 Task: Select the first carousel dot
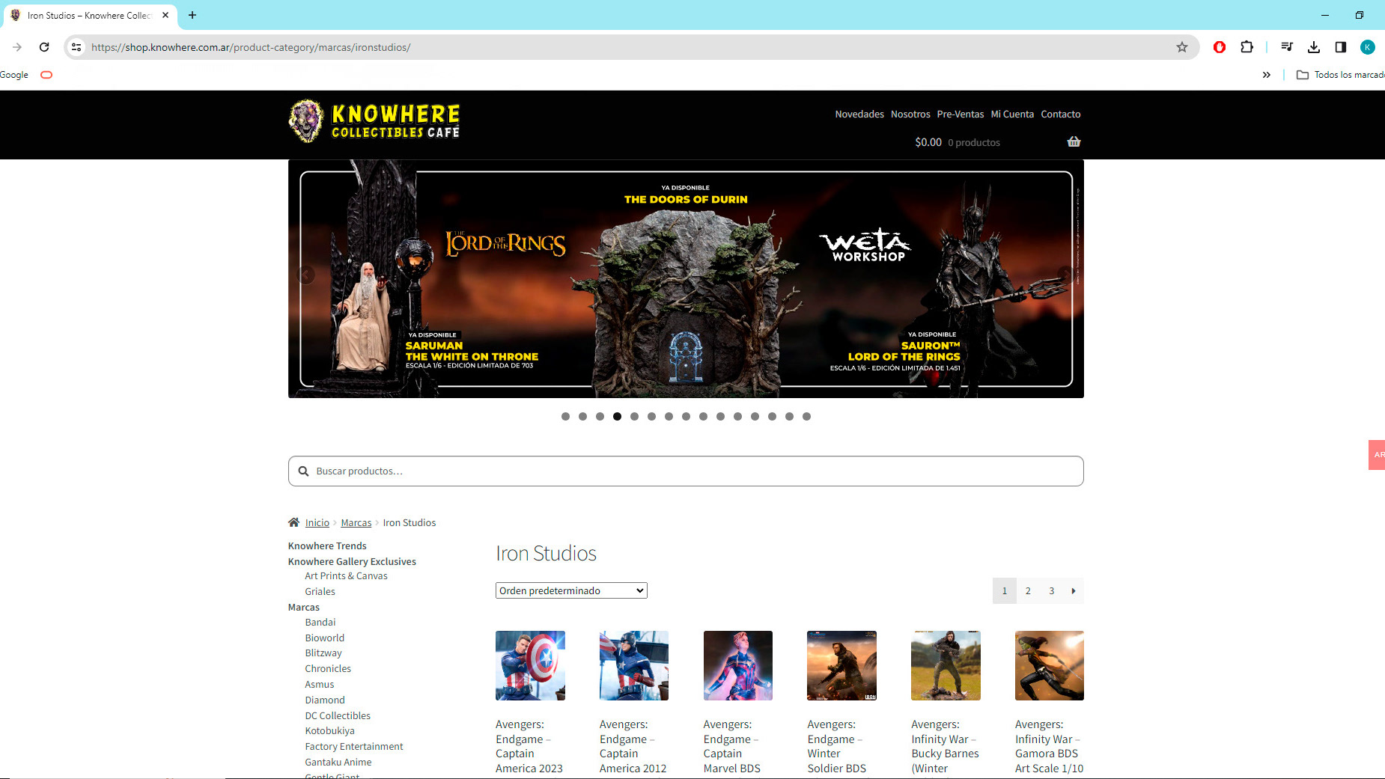click(x=565, y=416)
